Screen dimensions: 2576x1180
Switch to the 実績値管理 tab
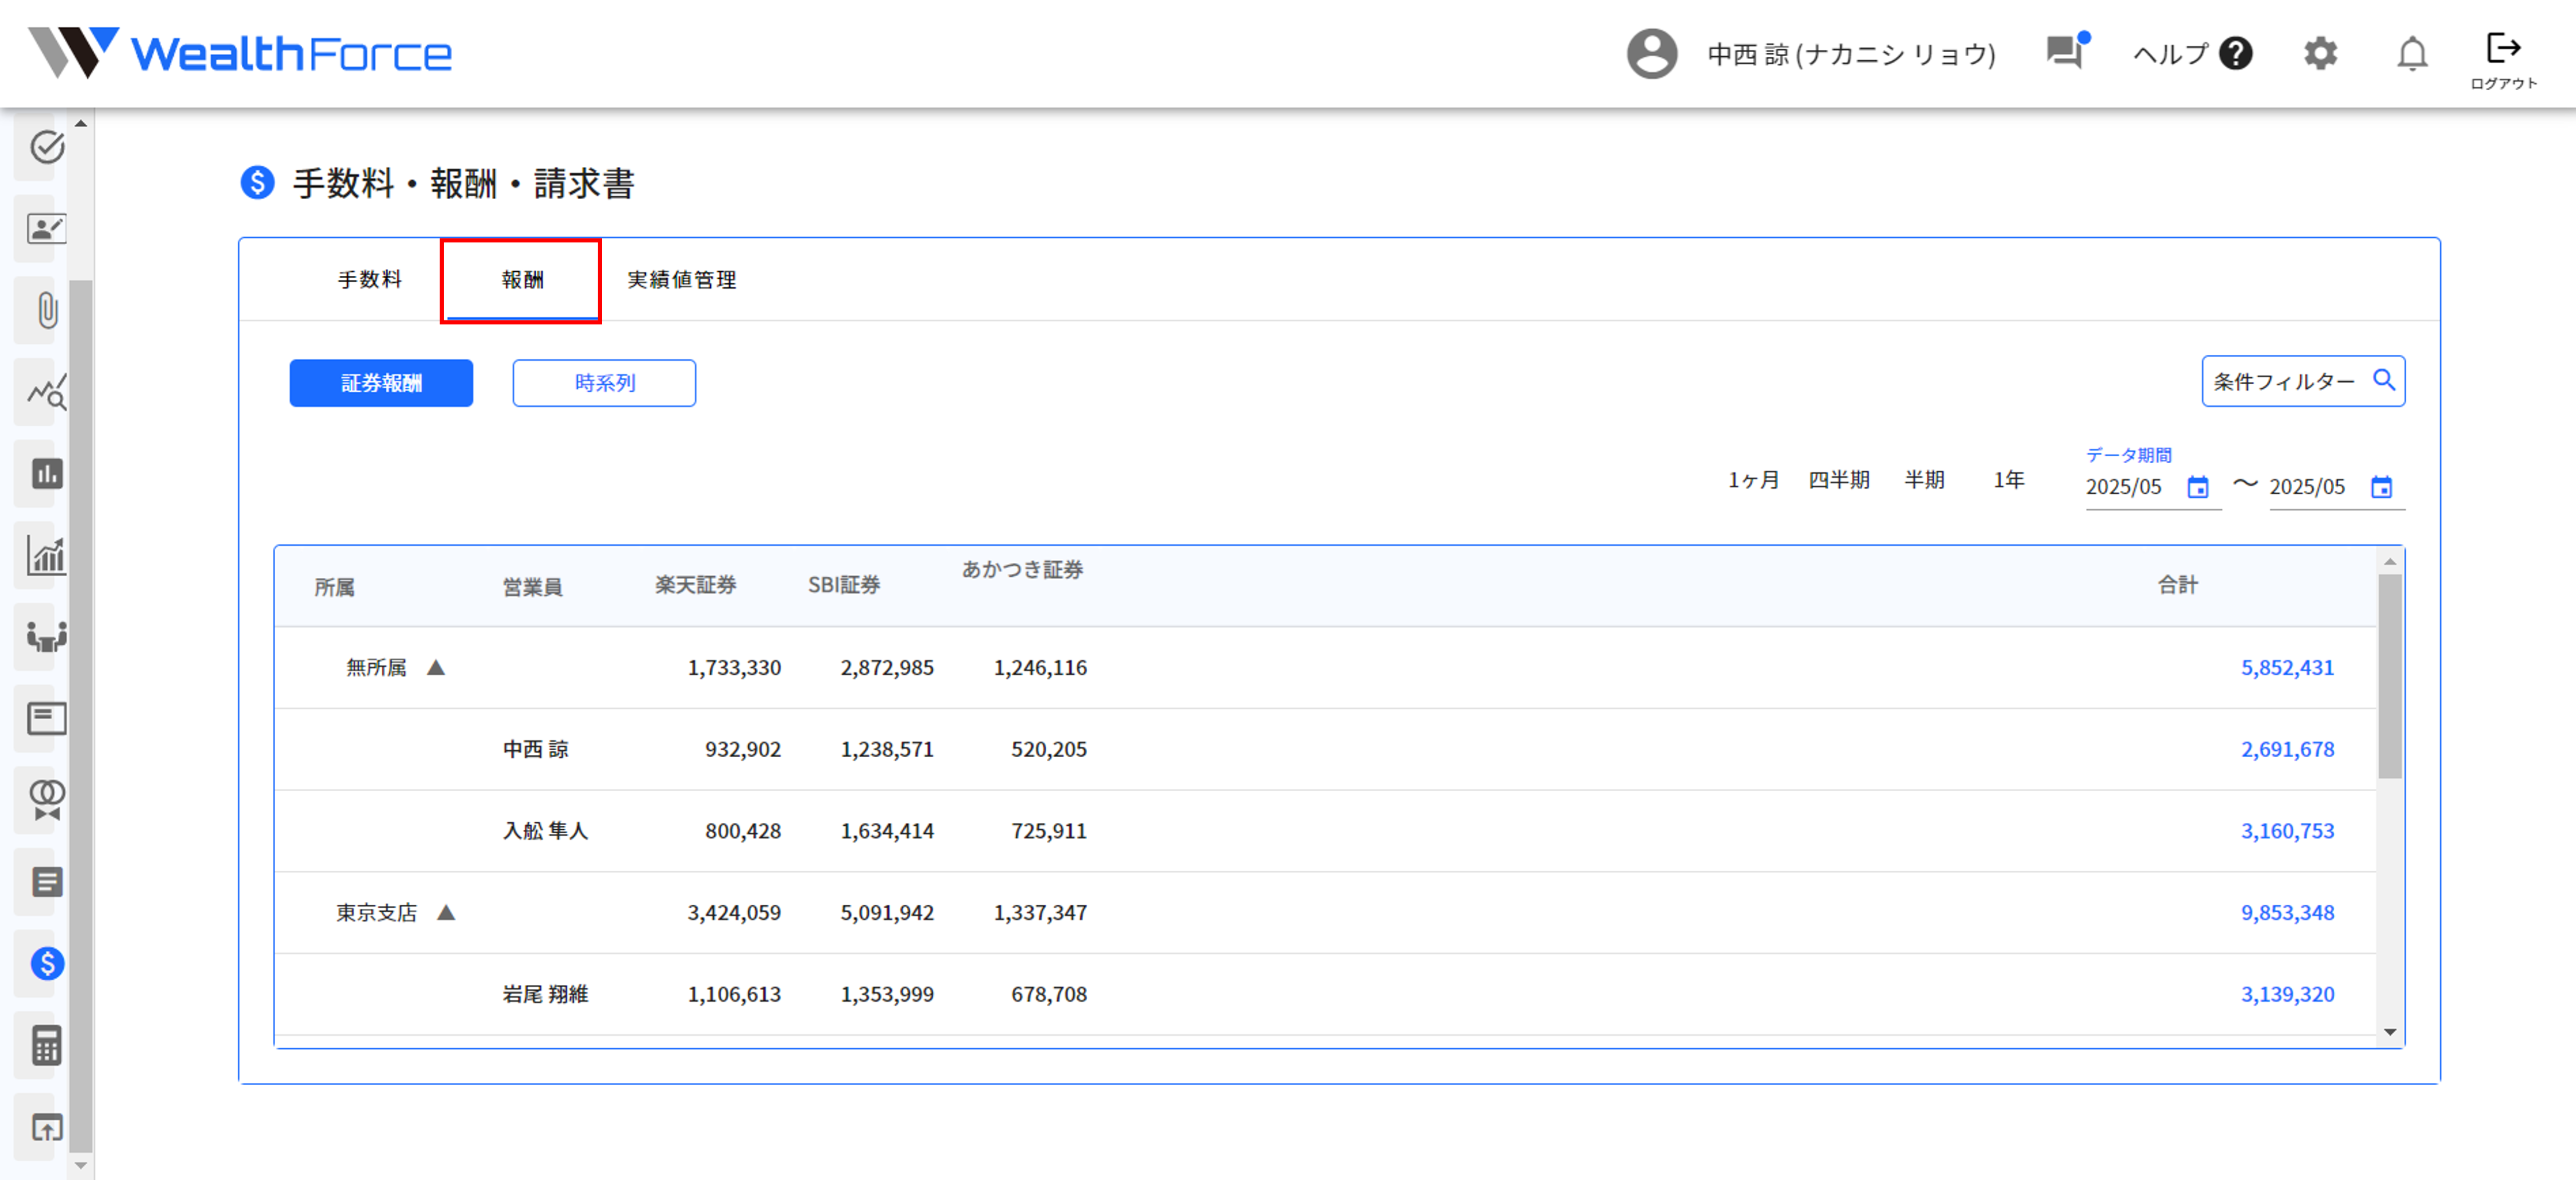(682, 280)
